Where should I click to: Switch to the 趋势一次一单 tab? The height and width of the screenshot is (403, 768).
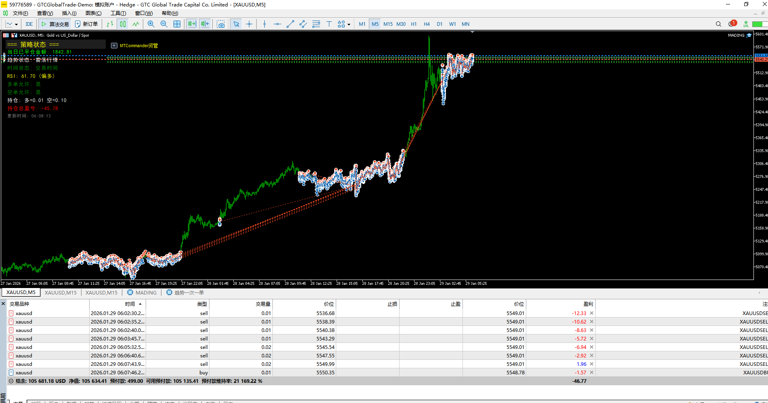(185, 292)
